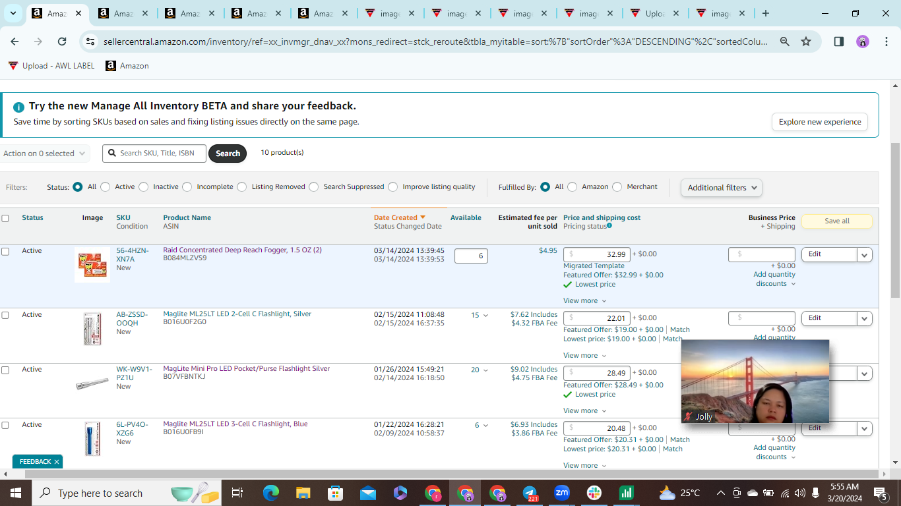Viewport: 901px width, 506px height.
Task: Open Chrome's side panel
Action: pos(839,42)
